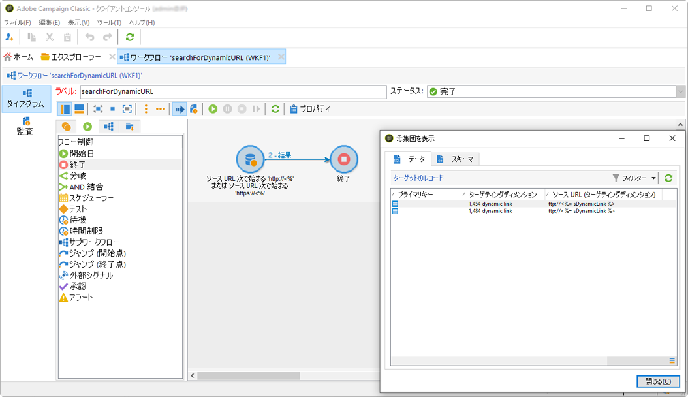Screen dimensions: 688x397
Task: Open the 編集(E) menu
Action: pyautogui.click(x=49, y=22)
